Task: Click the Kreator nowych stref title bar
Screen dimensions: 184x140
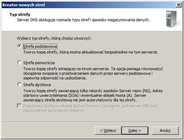Action: click(x=89, y=5)
